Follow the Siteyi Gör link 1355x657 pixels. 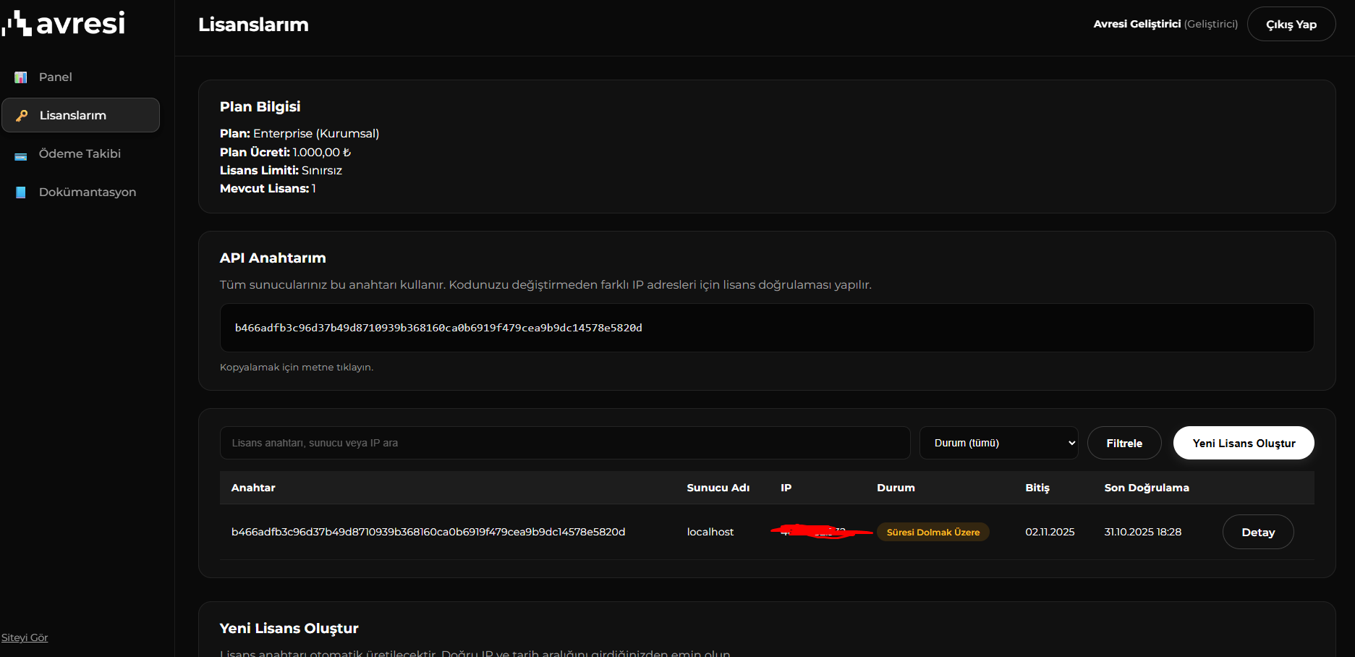tap(25, 637)
